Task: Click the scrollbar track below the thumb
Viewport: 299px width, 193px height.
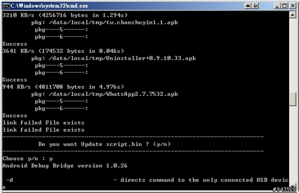Action: point(292,144)
